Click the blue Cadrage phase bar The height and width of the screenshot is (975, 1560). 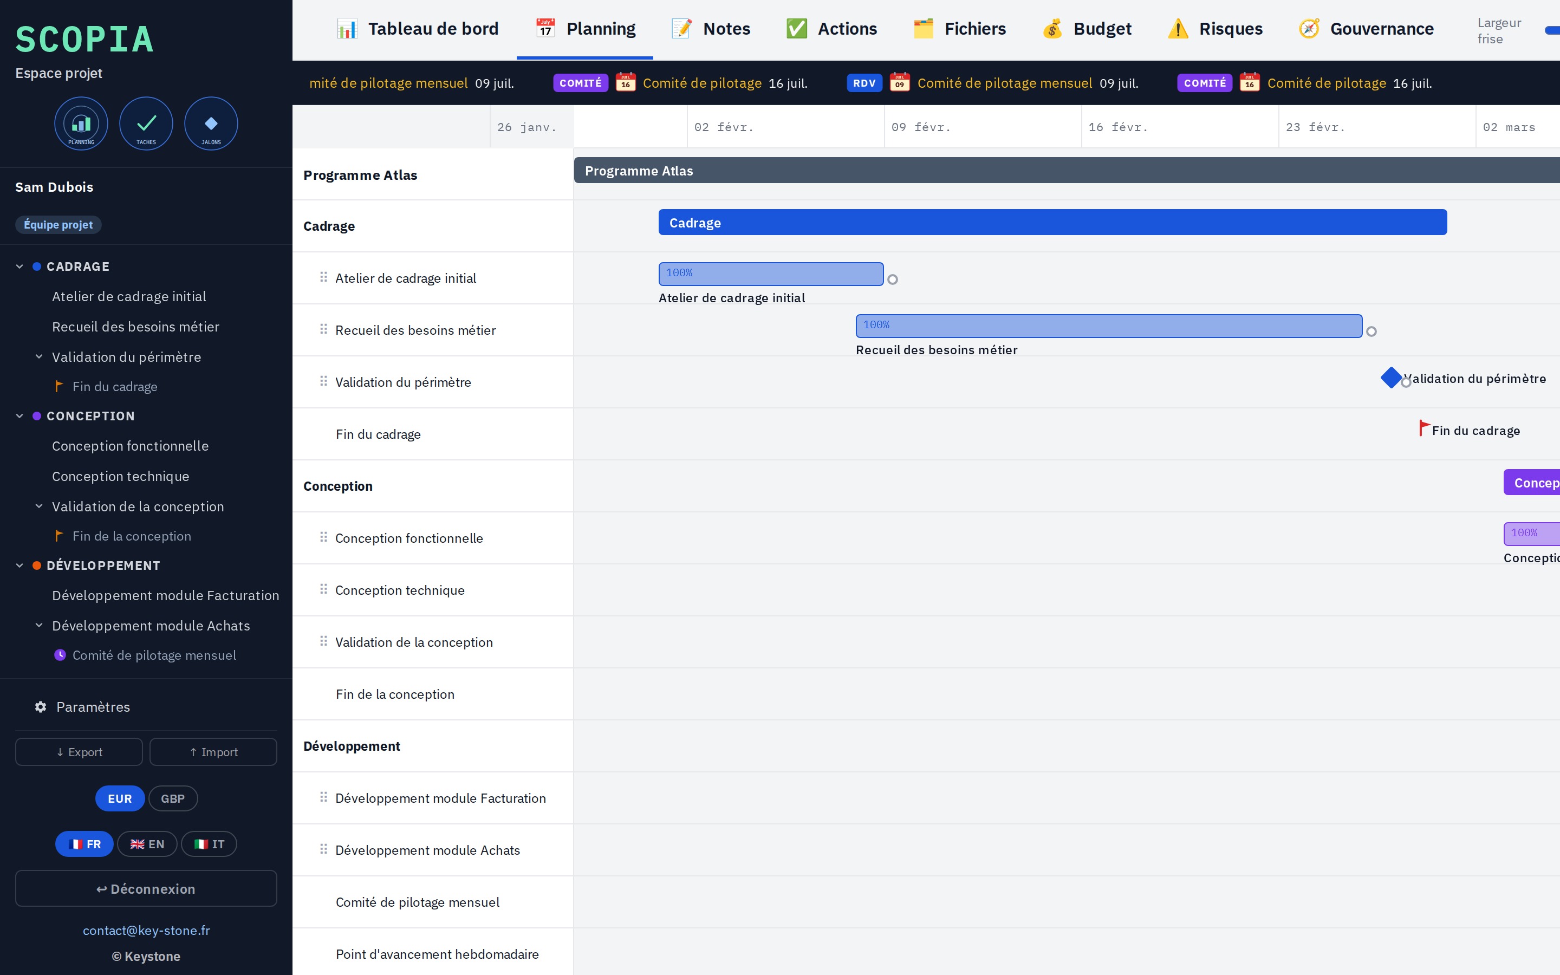point(1052,222)
